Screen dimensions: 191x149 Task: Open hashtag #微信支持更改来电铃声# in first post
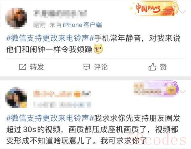click(50, 38)
